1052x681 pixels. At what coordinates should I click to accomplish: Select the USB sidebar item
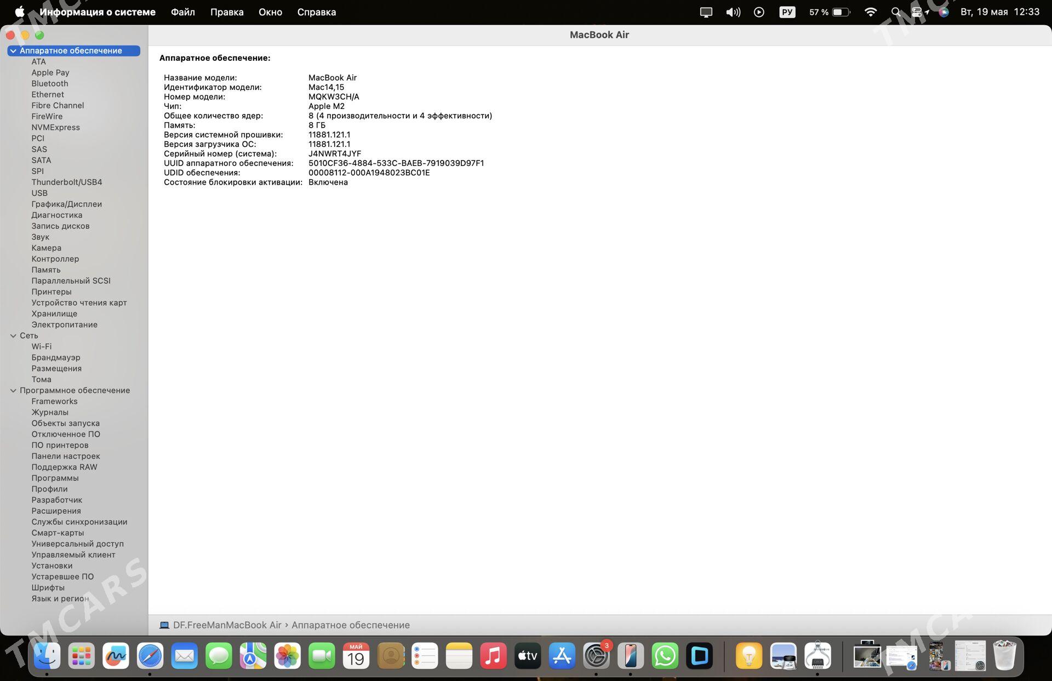[39, 193]
